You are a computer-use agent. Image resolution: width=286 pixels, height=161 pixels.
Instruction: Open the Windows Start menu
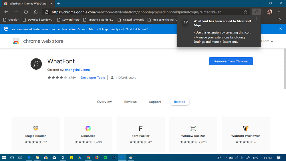point(4,158)
